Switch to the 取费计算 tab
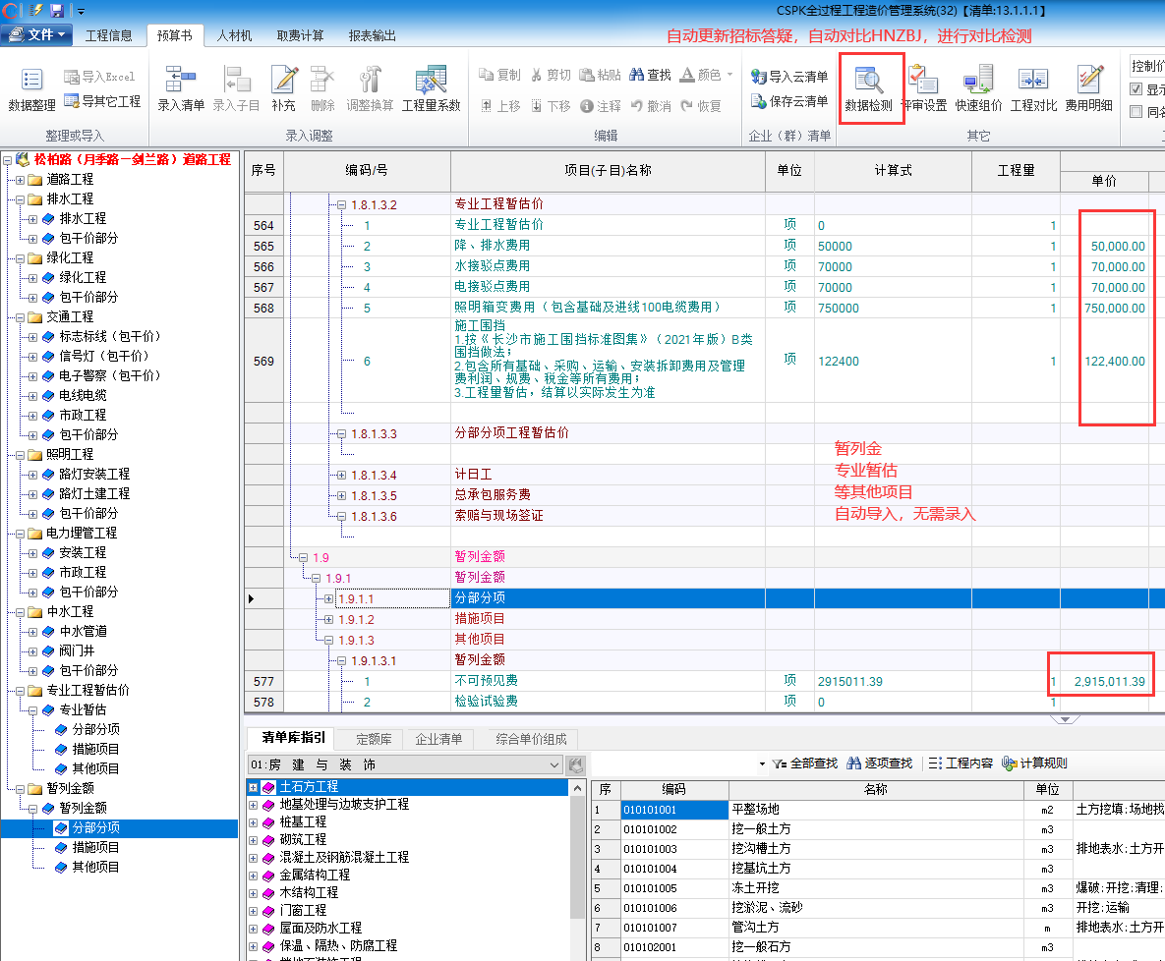The height and width of the screenshot is (961, 1165). coord(300,35)
